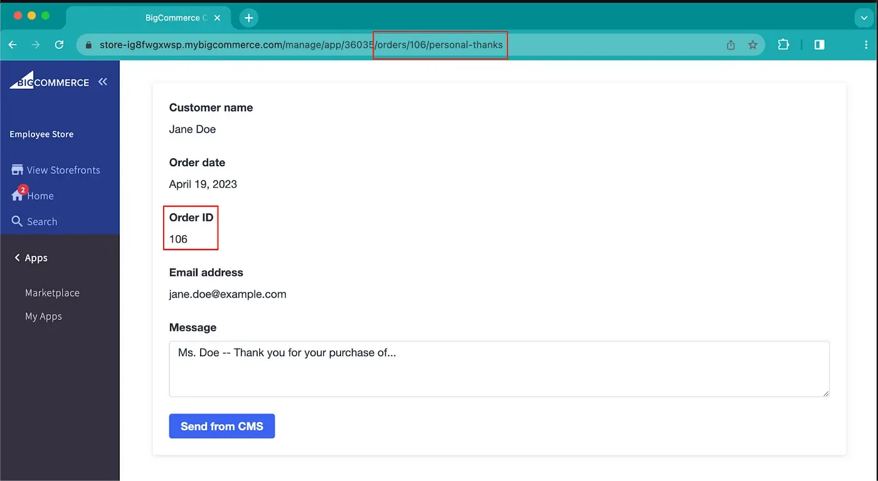Close the window with the red button
The image size is (878, 481).
(17, 16)
